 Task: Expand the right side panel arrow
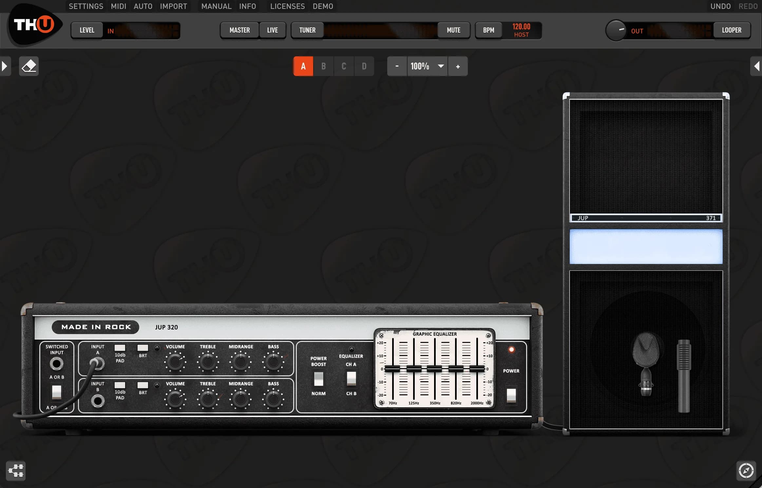[x=756, y=66]
